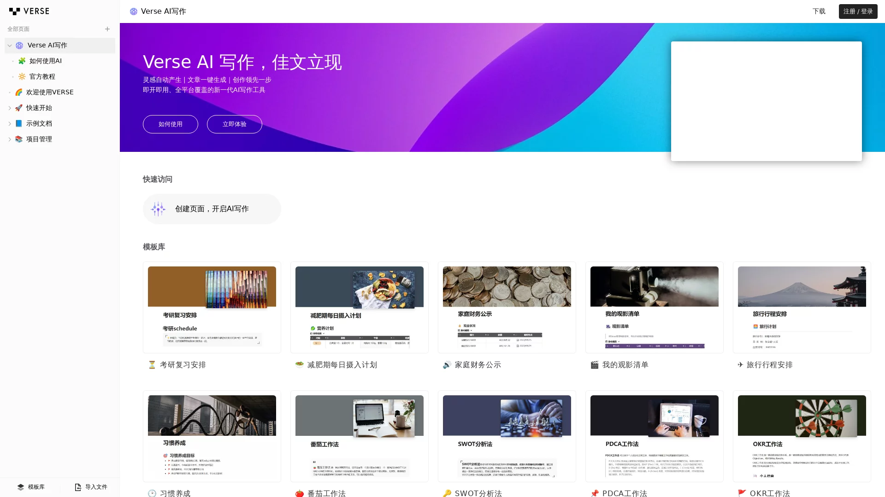Click the VERSE logo in the top-left
This screenshot has width=885, height=497.
[29, 11]
